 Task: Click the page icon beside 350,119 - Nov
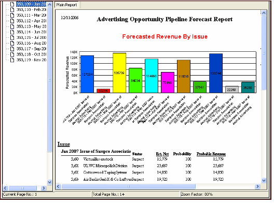coord(12,60)
